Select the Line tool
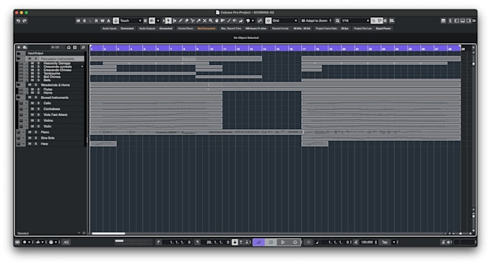This screenshot has width=491, height=265. click(x=229, y=21)
